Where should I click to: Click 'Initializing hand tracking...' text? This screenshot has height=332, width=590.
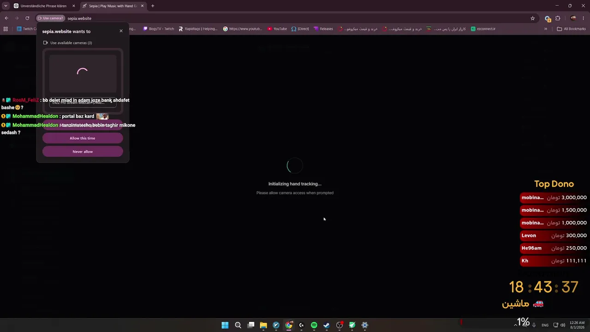295,184
